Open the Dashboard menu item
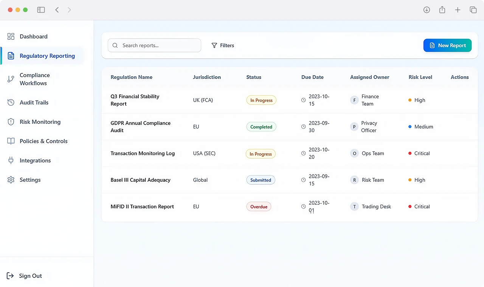The image size is (484, 287). (33, 37)
